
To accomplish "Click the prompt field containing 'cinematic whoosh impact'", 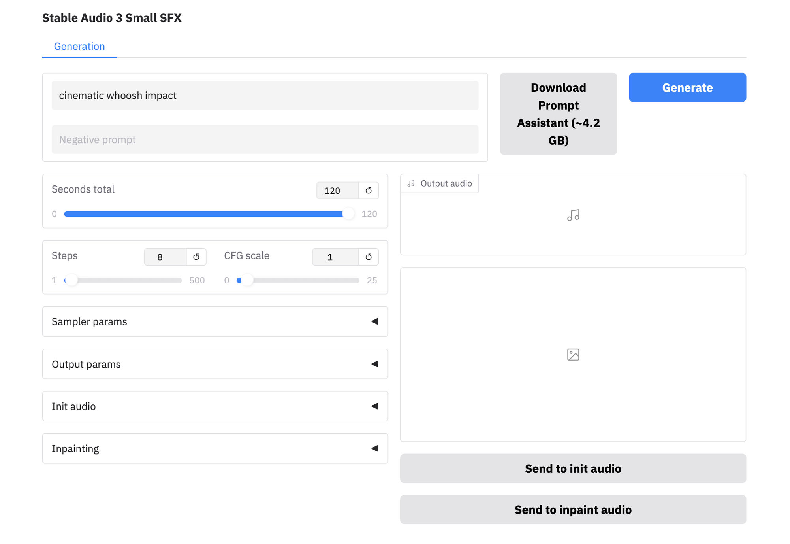I will tap(265, 96).
